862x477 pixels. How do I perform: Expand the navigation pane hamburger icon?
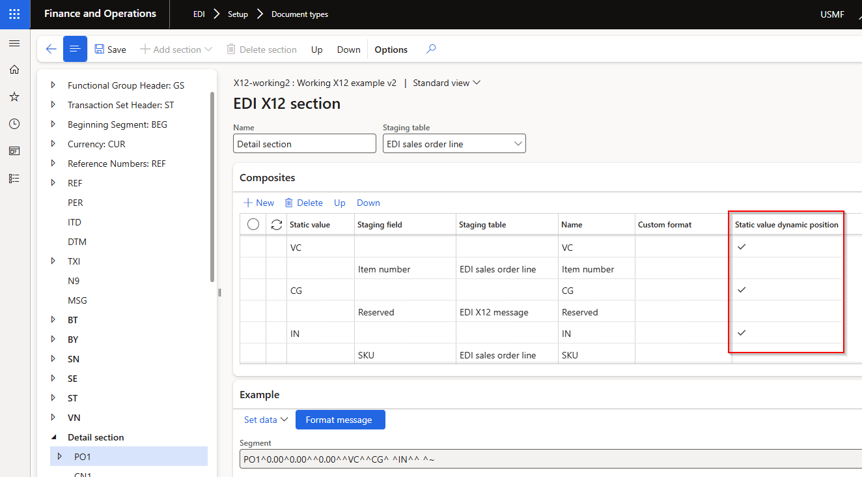click(x=14, y=43)
